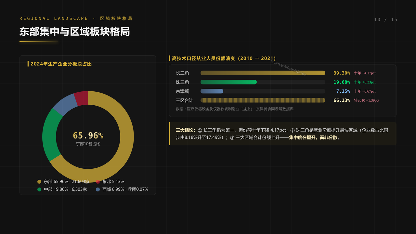Select the 长三角 gold progress bar
The height and width of the screenshot is (234, 416).
[x=263, y=73]
